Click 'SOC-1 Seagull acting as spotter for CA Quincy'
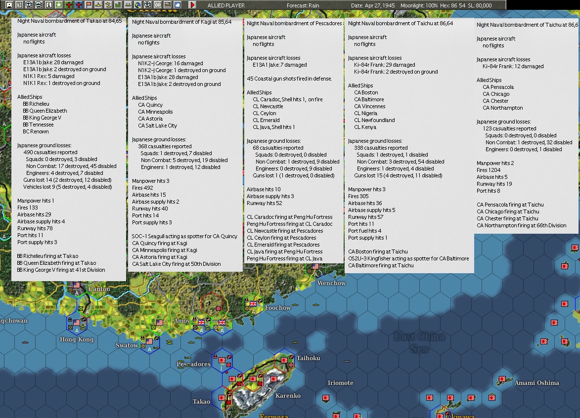The width and height of the screenshot is (580, 418). tap(184, 236)
